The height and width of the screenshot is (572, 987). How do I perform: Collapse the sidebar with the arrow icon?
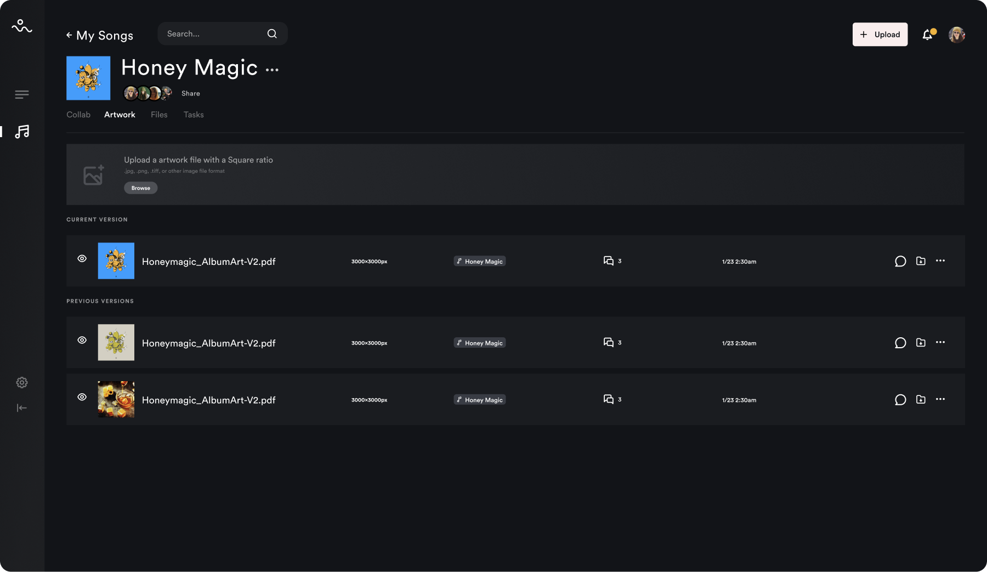point(22,407)
